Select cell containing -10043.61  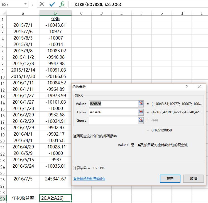pyautogui.click(x=55, y=25)
